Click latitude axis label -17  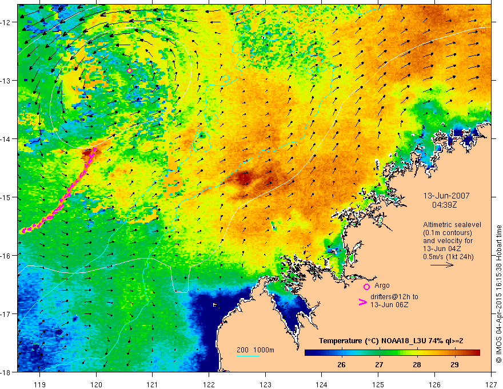(6, 313)
